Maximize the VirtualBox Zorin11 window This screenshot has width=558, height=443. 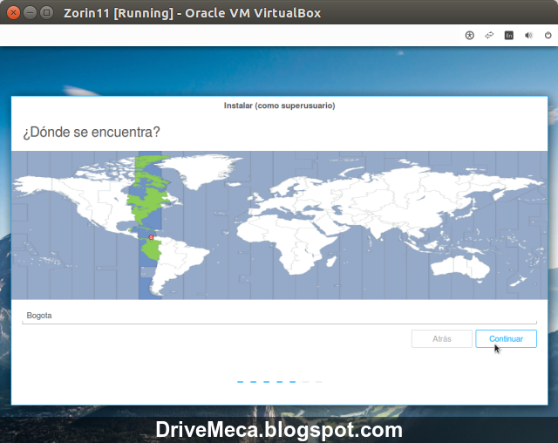(46, 13)
